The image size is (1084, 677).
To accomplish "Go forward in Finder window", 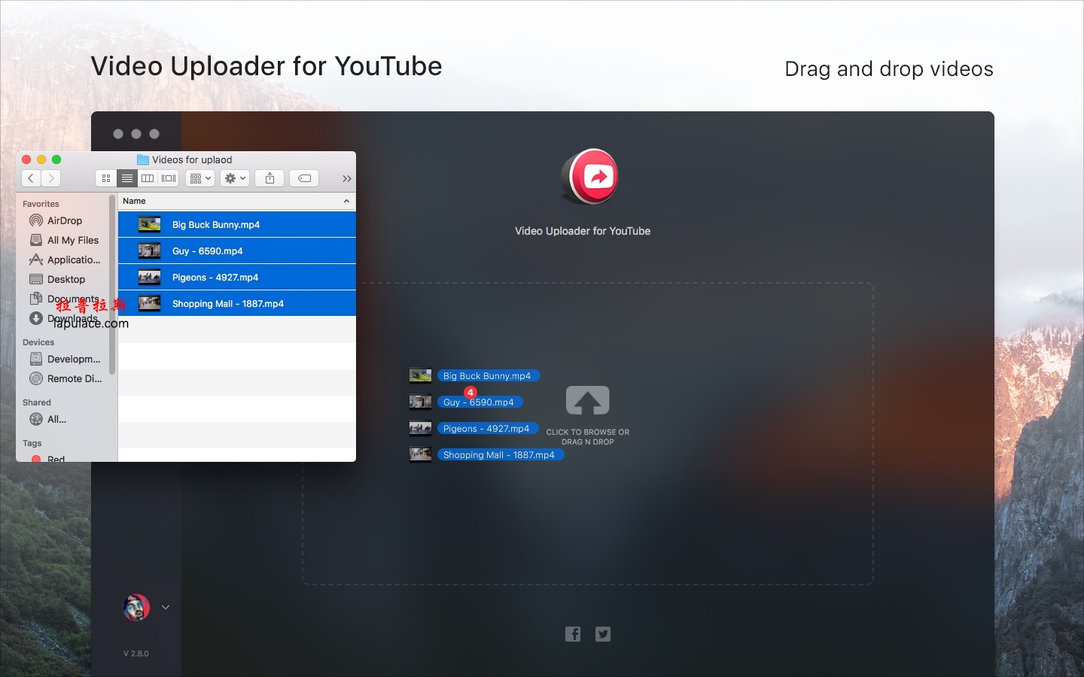I will pyautogui.click(x=50, y=178).
